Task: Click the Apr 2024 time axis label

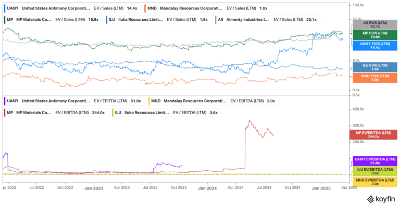Action: 236,188
